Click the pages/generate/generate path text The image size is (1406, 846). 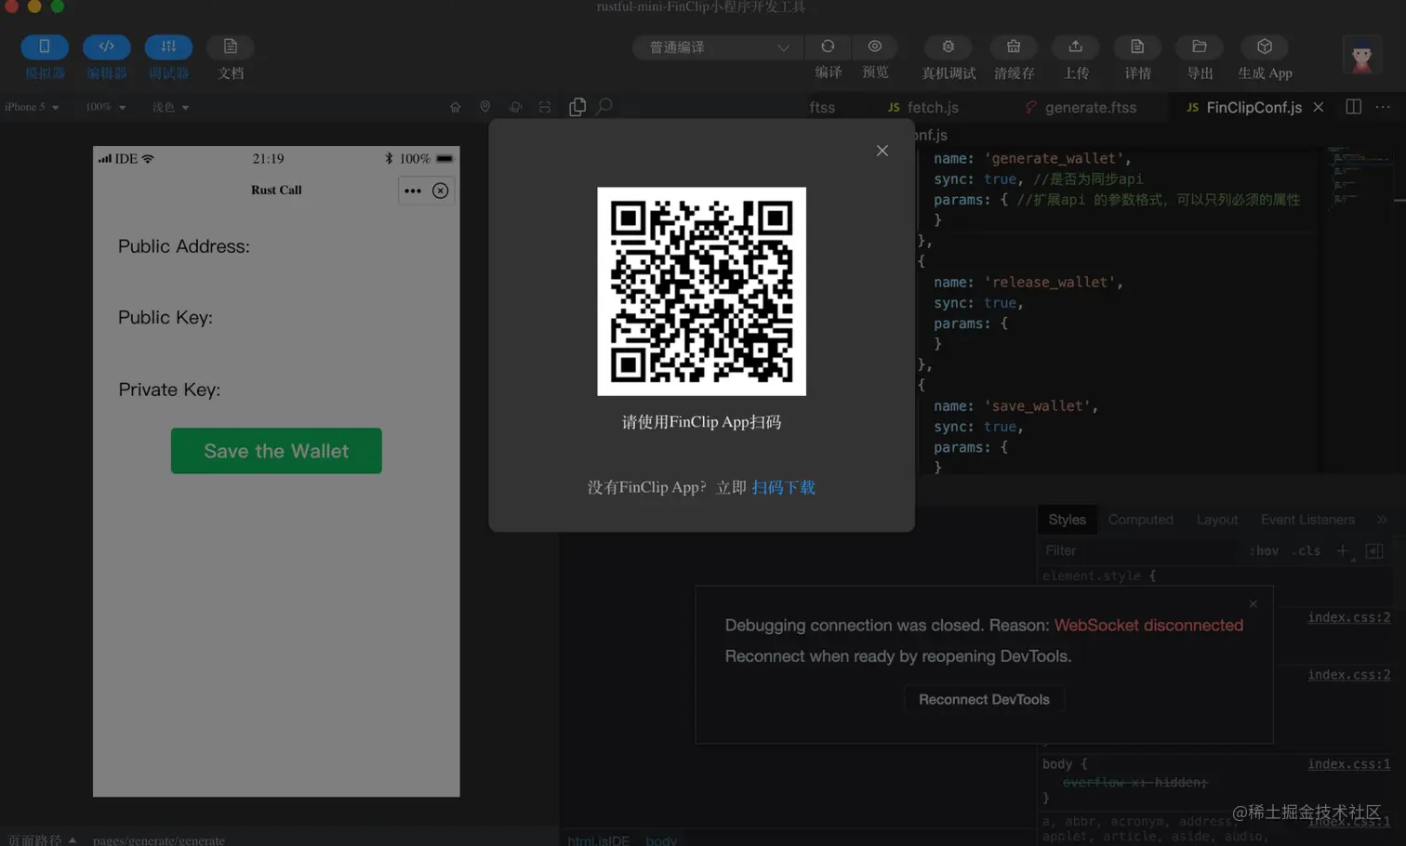159,839
